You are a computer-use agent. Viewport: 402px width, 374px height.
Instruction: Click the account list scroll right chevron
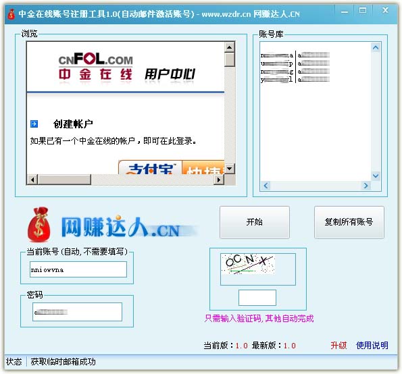pos(366,186)
